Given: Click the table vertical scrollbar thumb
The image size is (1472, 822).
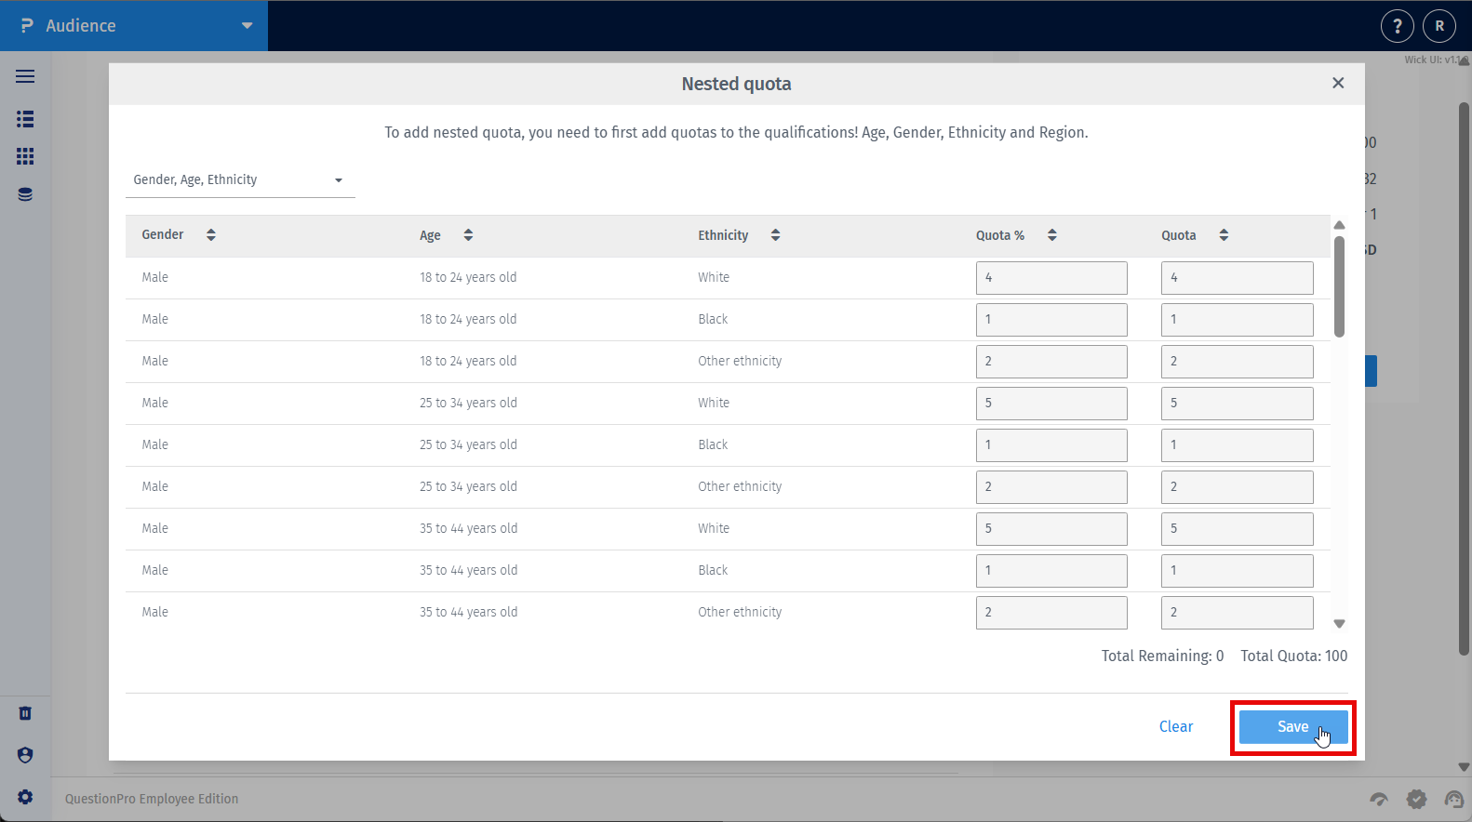Looking at the screenshot, I should (1340, 286).
